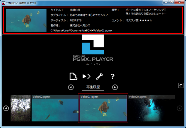This screenshot has width=186, height=128.
Task: Click the オススメ度 star rating comment
Action: 139,20
